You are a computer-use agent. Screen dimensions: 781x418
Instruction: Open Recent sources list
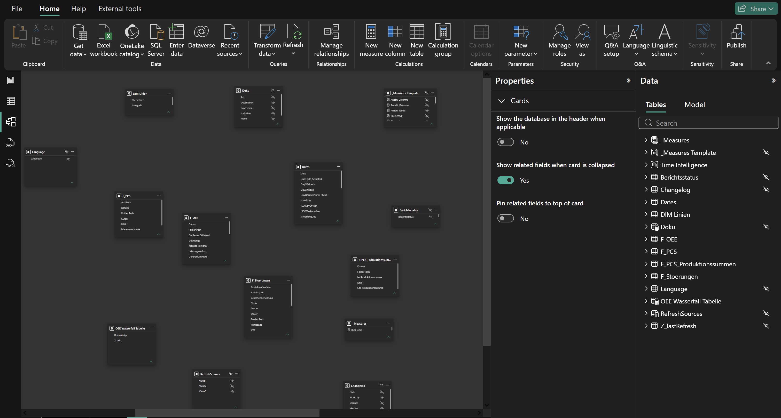(x=230, y=41)
